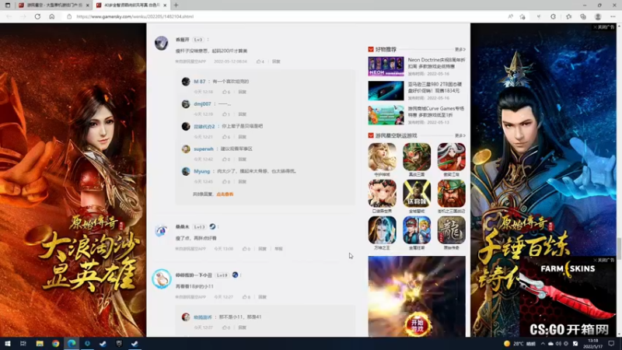Open the Neon Doctrine discount article title

436,63
